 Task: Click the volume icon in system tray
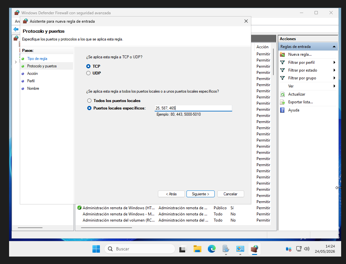[x=307, y=249]
